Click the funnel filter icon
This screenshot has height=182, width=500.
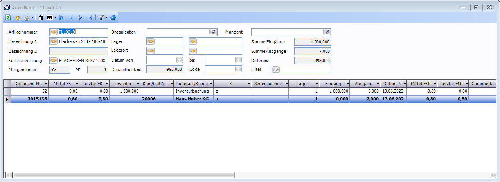[101, 18]
